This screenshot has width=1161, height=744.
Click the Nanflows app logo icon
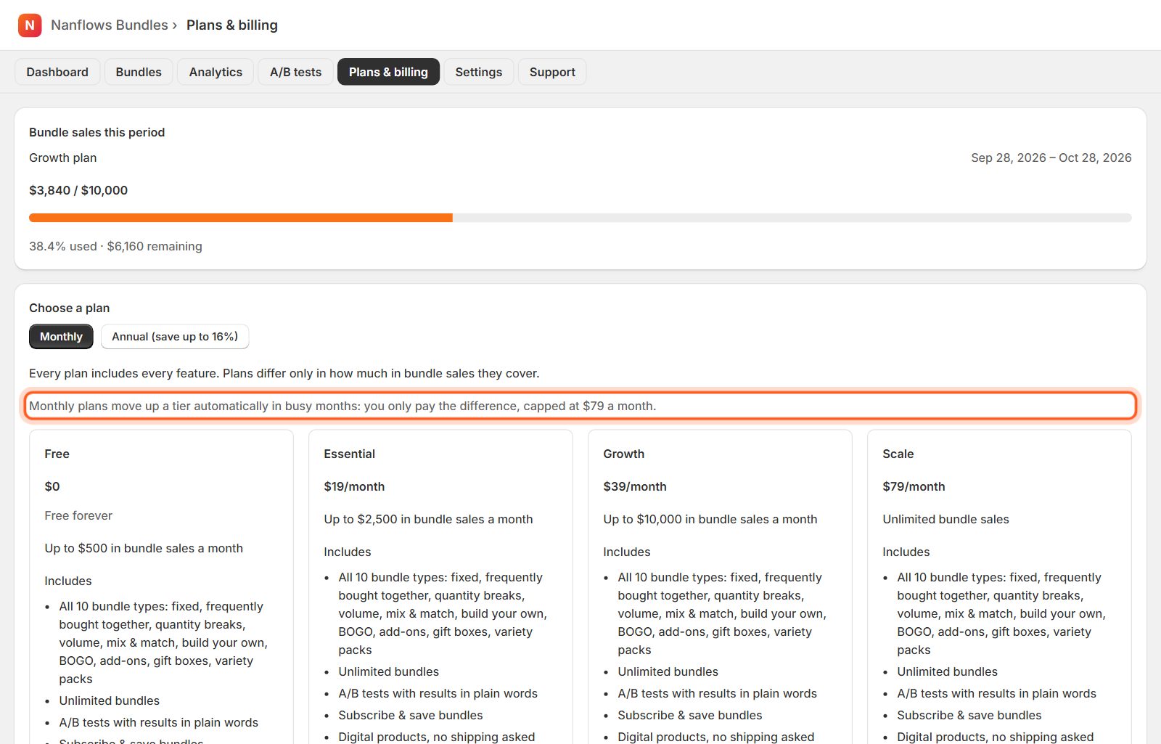(x=30, y=25)
